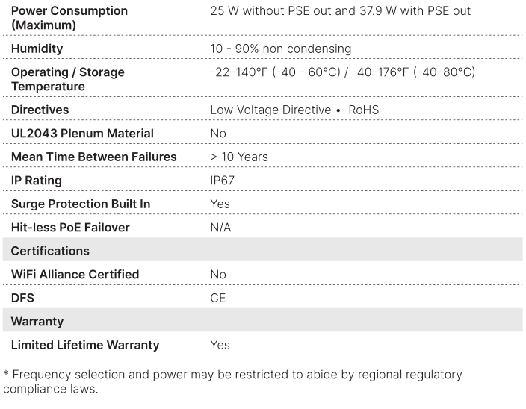Viewport: 526px width, 409px height.
Task: Click the Hit-less PoE Failover label
Action: click(x=70, y=227)
